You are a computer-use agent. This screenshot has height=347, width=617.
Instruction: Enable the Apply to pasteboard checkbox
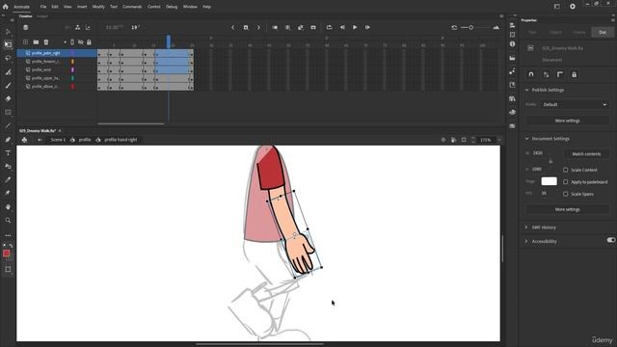pyautogui.click(x=566, y=182)
